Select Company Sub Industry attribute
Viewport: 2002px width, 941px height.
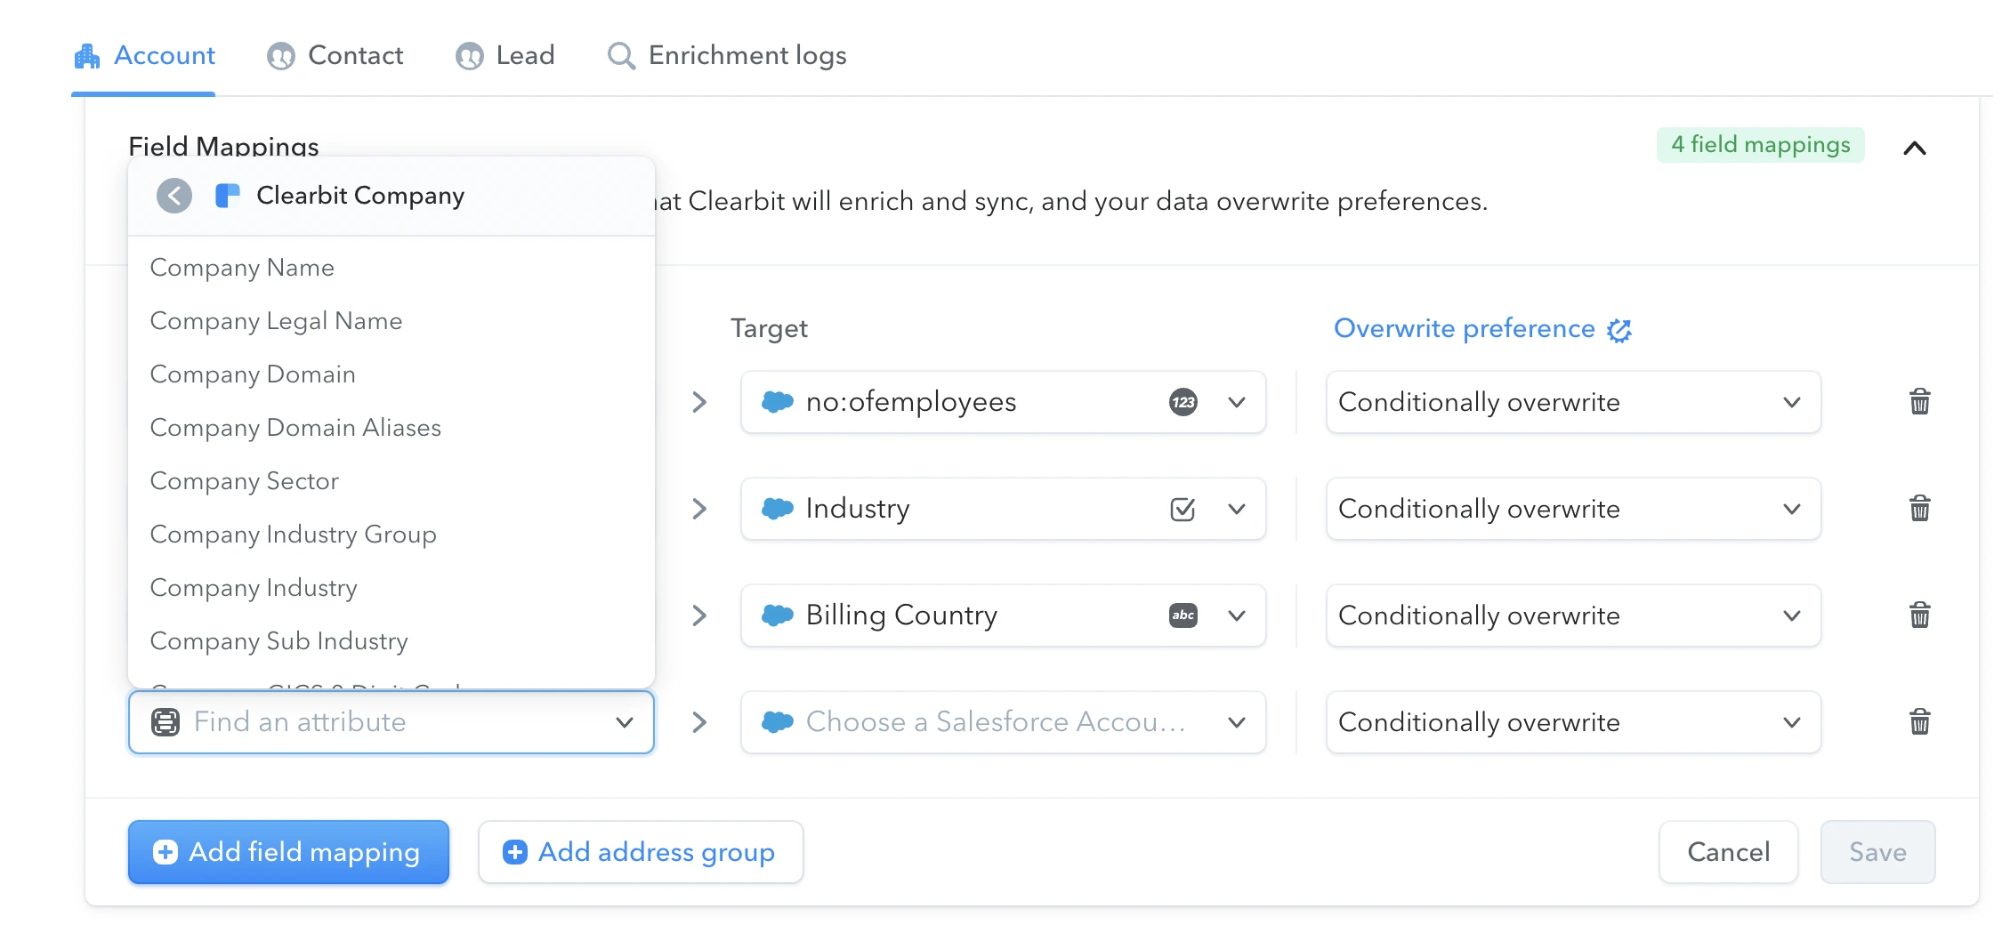point(392,641)
